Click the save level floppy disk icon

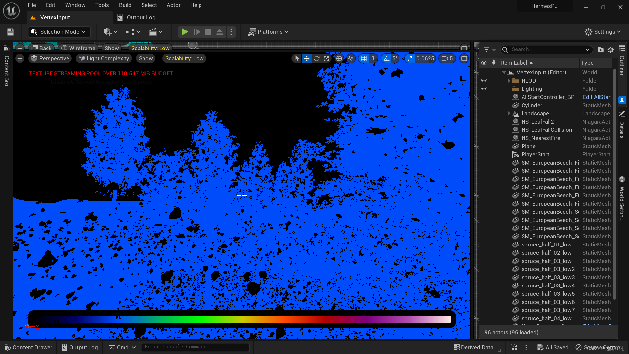click(10, 32)
